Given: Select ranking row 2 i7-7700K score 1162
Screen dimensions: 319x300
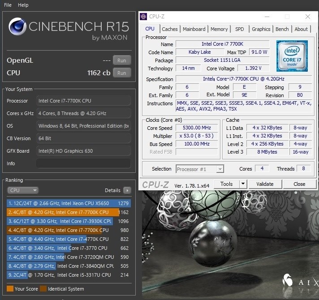Looking at the screenshot, I should [69, 212].
